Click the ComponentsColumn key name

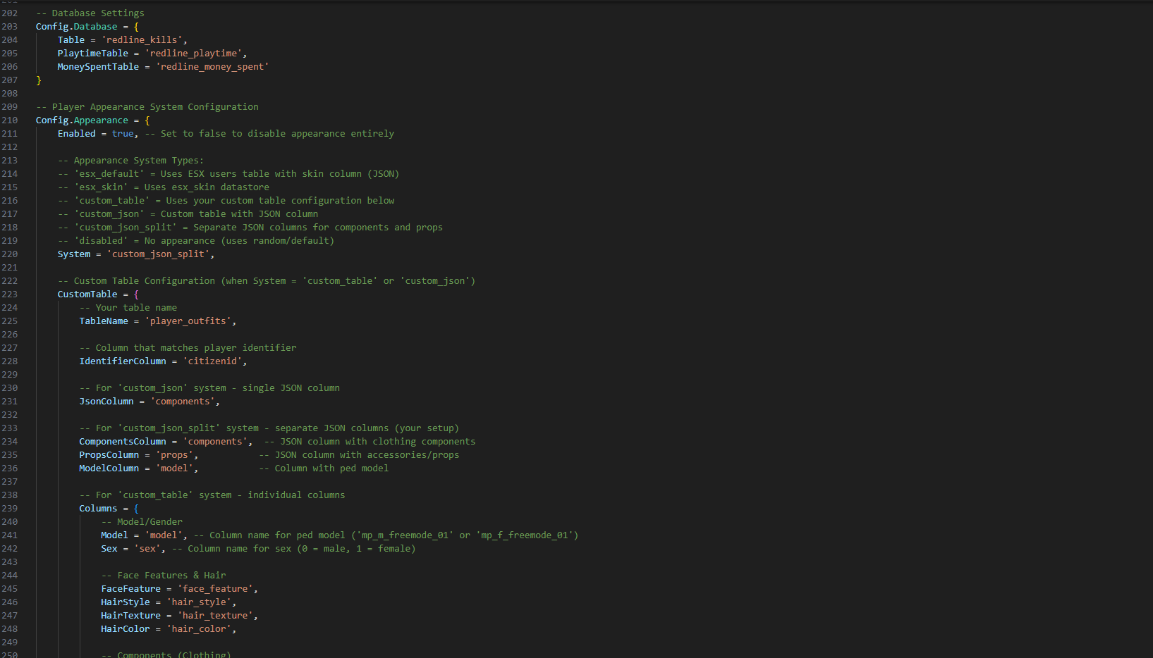pos(123,442)
